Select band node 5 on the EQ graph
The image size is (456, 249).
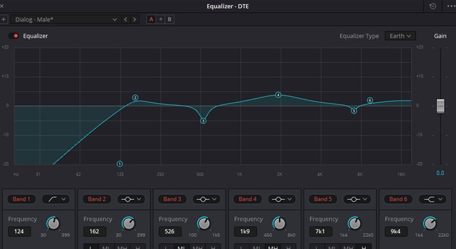coord(354,111)
